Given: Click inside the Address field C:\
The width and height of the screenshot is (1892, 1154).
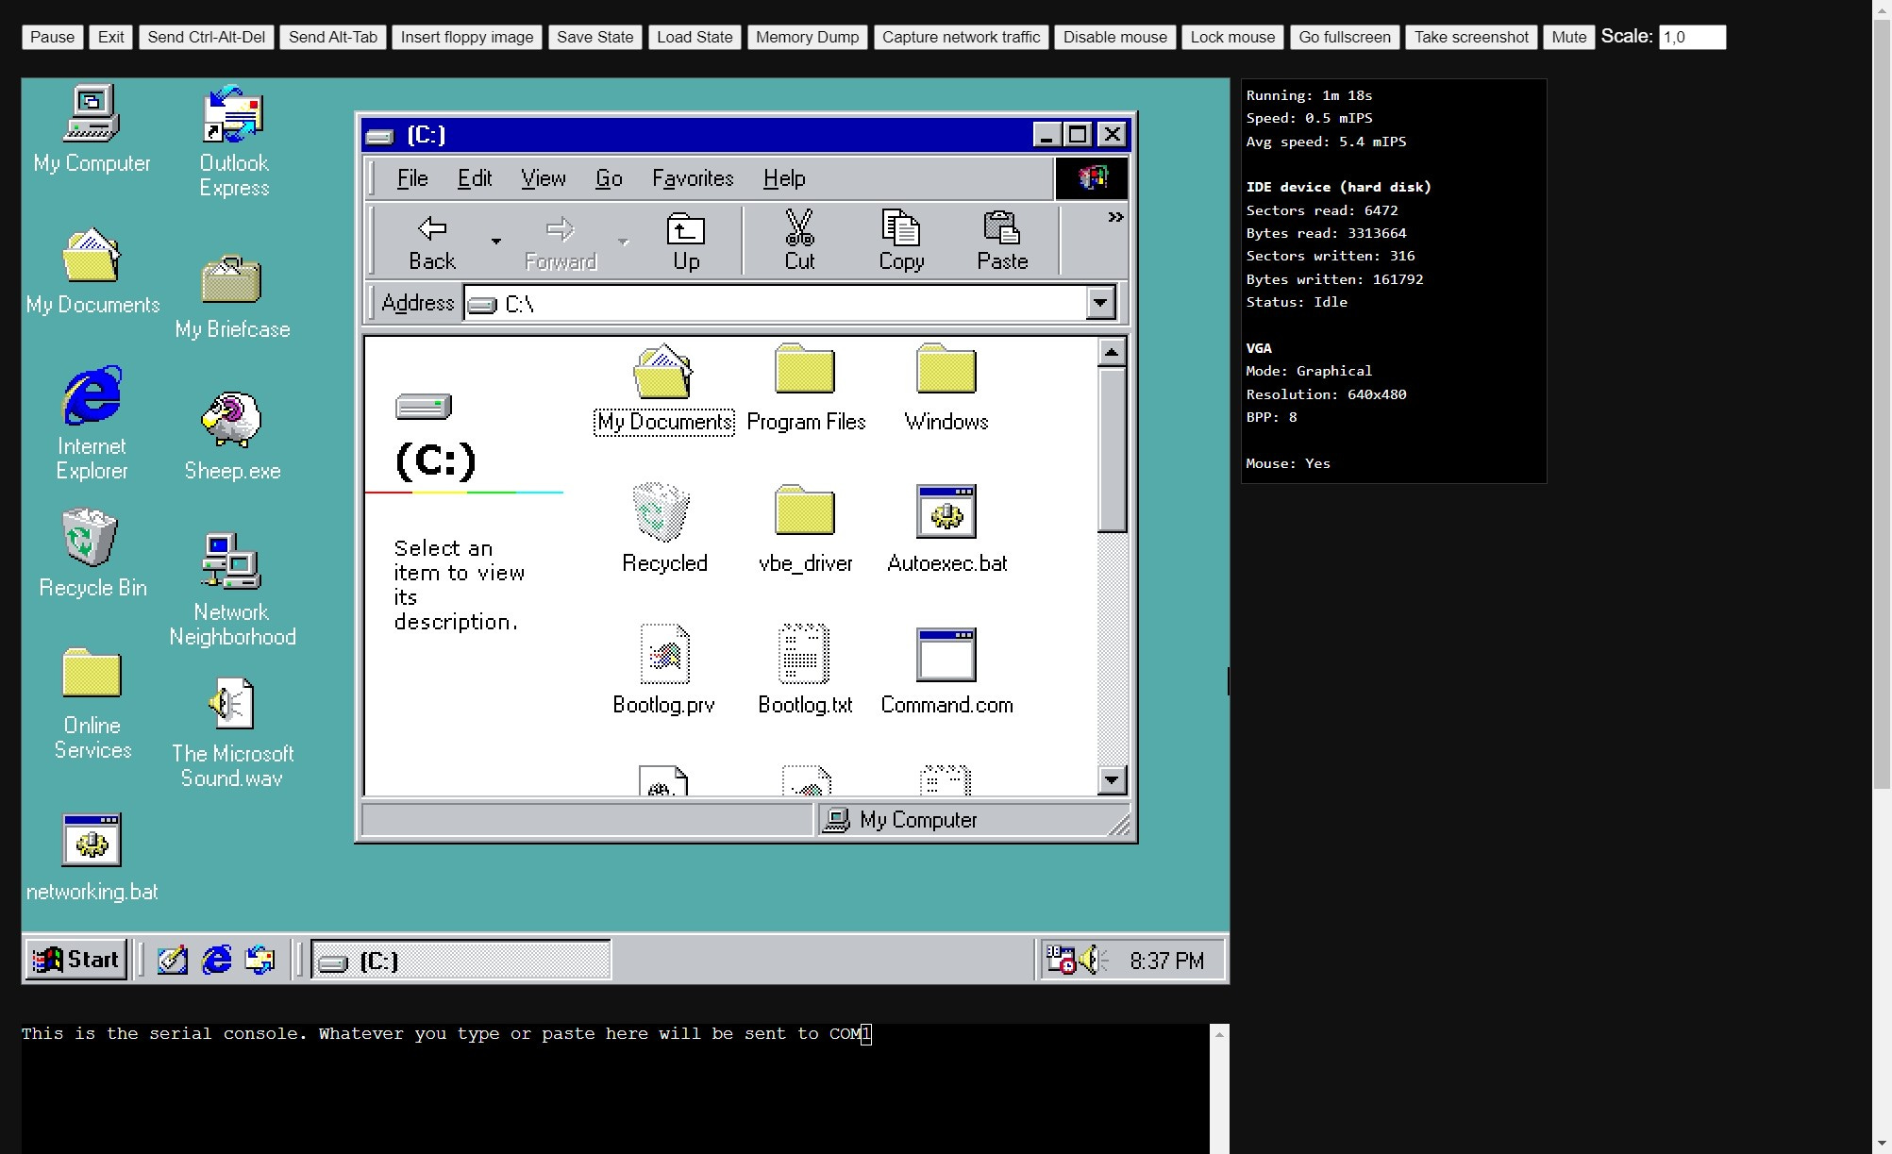Looking at the screenshot, I should 776,303.
